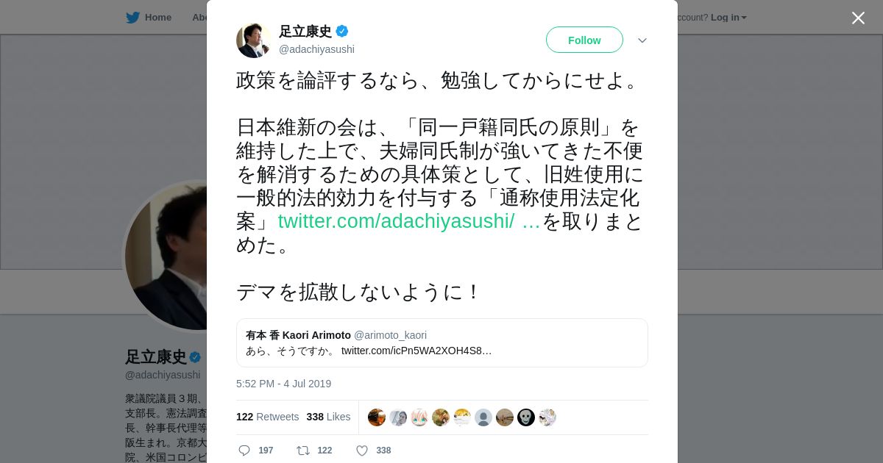Click the gray default-profile liker avatar

point(483,417)
